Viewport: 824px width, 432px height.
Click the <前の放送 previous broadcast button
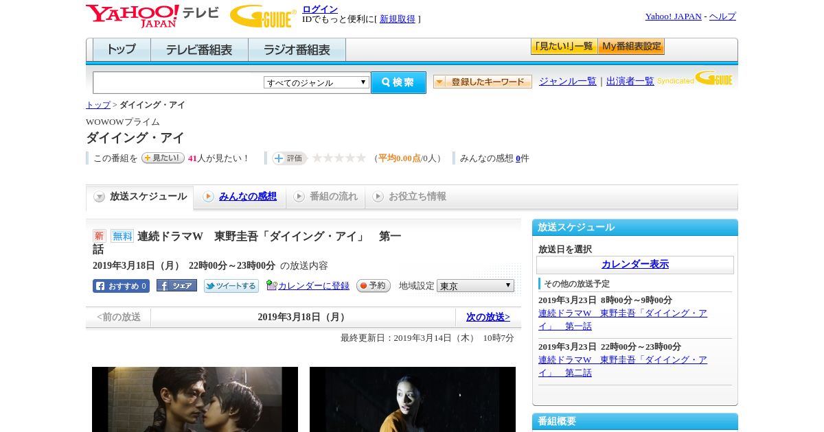point(119,317)
